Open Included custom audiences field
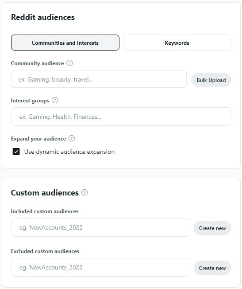Screen dimensions: 242x289 click(x=100, y=227)
